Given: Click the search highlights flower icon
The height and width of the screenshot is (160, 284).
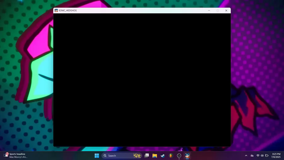Looking at the screenshot, I should click(x=137, y=156).
